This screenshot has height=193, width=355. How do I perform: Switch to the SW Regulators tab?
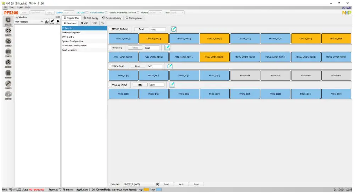[134, 18]
